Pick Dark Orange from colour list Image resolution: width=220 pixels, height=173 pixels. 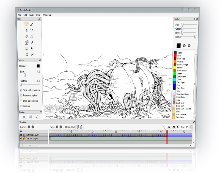(x=182, y=65)
